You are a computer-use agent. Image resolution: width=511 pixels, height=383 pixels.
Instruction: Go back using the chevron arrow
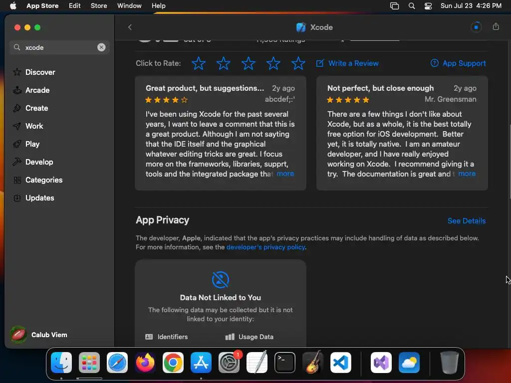(130, 27)
